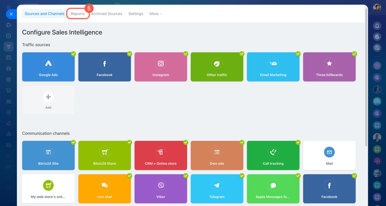Open the headset support icon in the right sidebar

[377, 161]
